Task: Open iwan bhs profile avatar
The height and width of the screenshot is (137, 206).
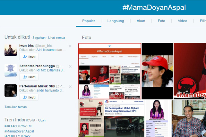Action: tap(11, 50)
